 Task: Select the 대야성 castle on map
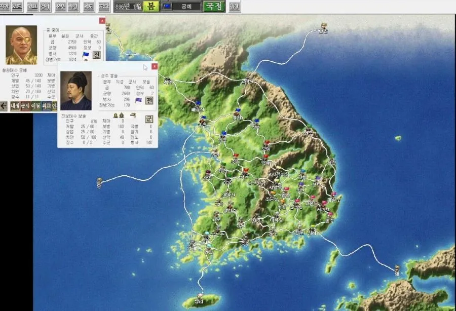[x=276, y=217]
